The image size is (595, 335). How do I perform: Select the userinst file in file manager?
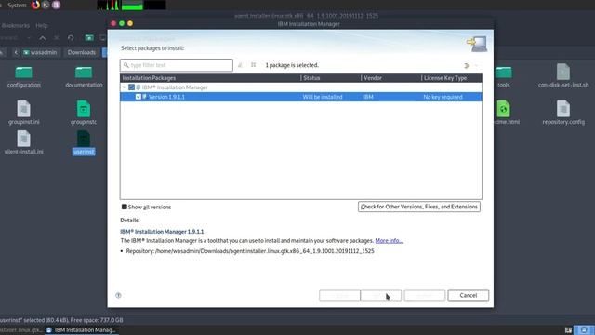click(x=84, y=142)
